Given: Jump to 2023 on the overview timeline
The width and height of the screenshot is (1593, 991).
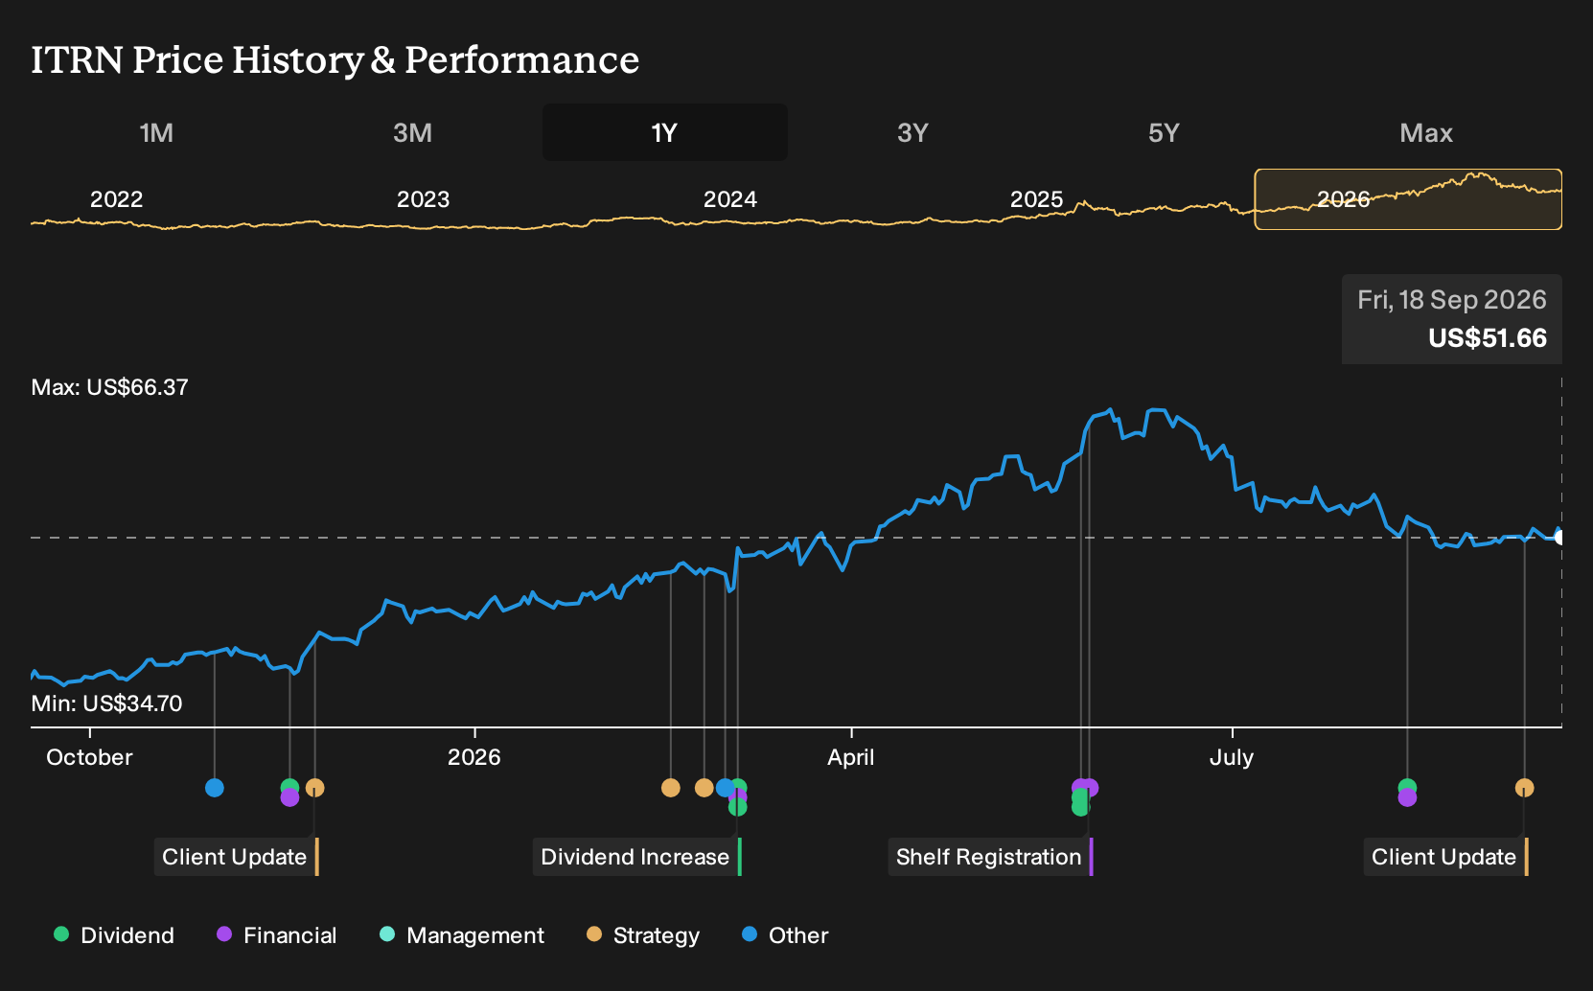Looking at the screenshot, I should [x=423, y=199].
